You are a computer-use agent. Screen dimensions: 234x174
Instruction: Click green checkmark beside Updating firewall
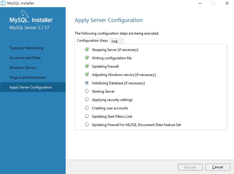(x=87, y=66)
